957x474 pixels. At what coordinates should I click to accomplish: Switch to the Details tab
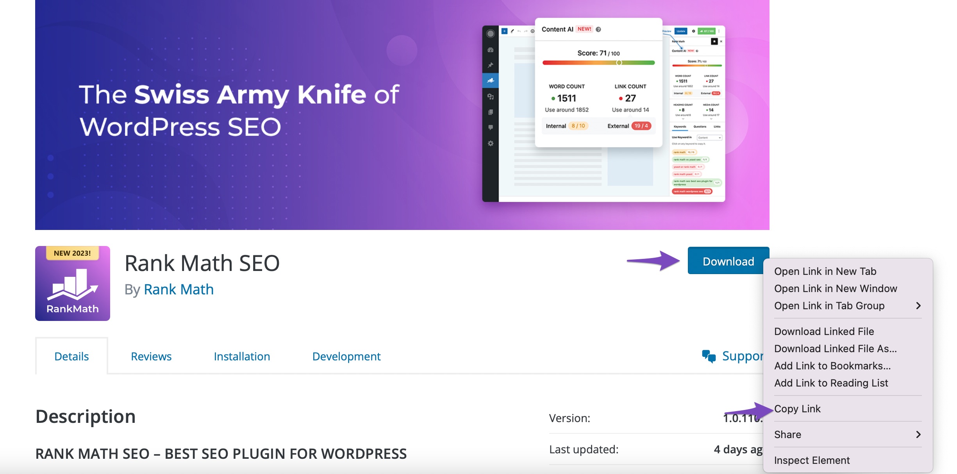click(x=71, y=356)
